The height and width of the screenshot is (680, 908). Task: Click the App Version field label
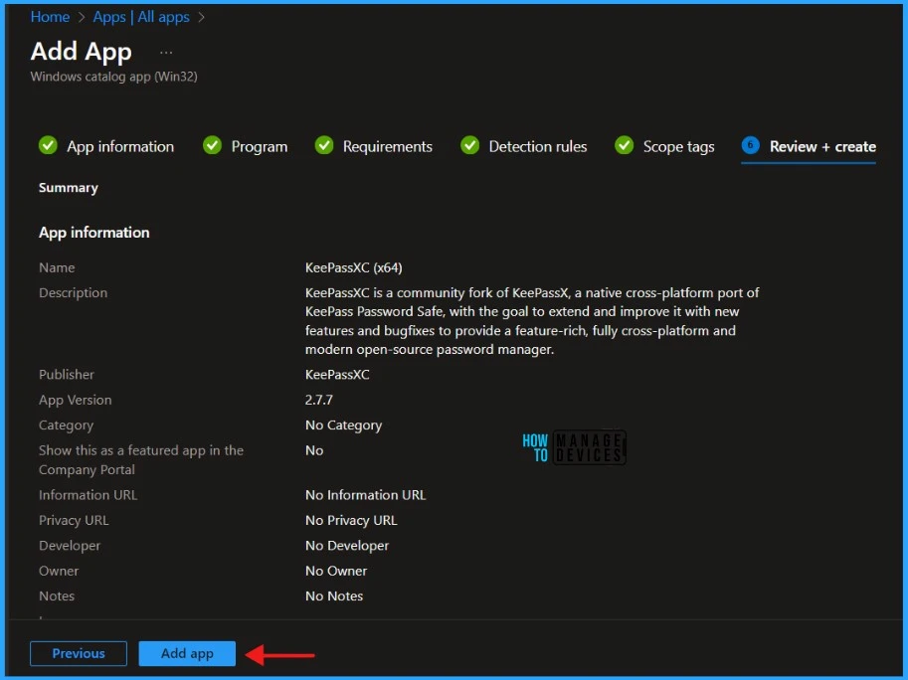(76, 400)
